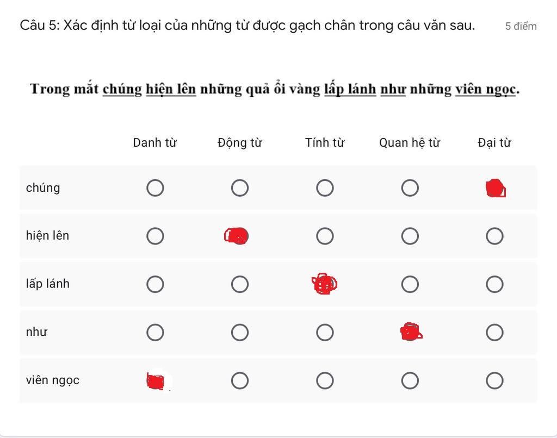Screen dimensions: 557x438
Task: Pick Đại từ for hiện lên
Action: click(x=495, y=236)
